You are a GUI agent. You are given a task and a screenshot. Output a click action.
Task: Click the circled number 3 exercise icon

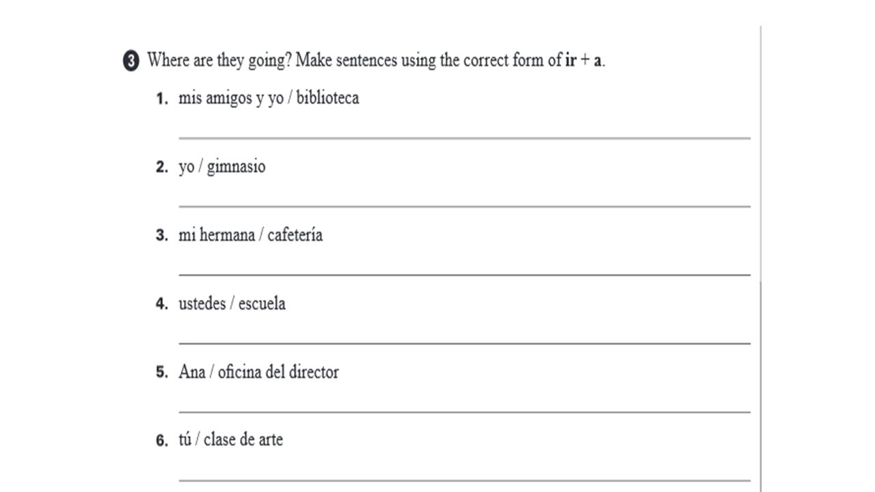[131, 61]
